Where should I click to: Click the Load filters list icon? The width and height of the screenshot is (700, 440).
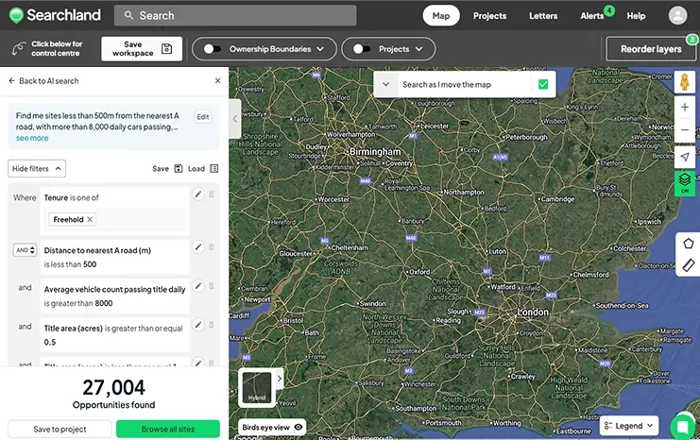[214, 169]
